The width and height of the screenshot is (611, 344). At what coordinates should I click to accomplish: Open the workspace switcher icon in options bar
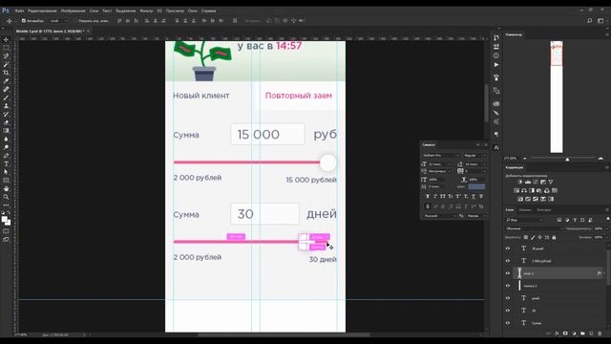tap(600, 21)
